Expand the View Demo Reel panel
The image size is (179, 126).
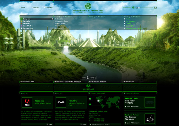pos(27,82)
